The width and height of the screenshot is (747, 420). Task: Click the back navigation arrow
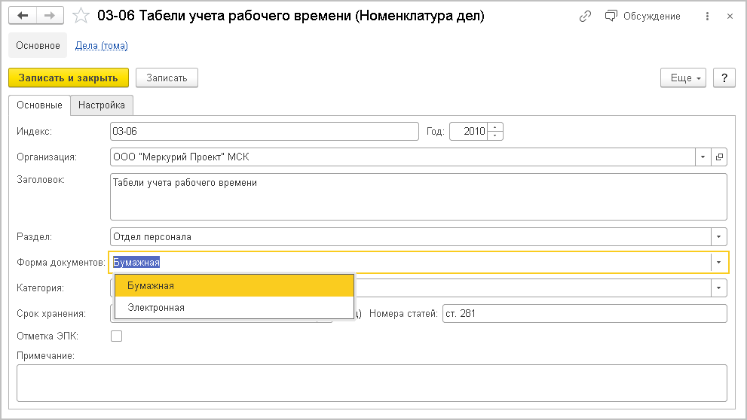(24, 16)
